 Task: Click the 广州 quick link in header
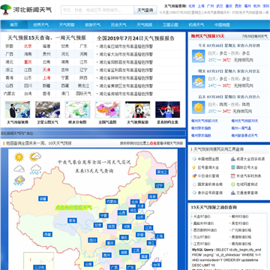(x=211, y=6)
